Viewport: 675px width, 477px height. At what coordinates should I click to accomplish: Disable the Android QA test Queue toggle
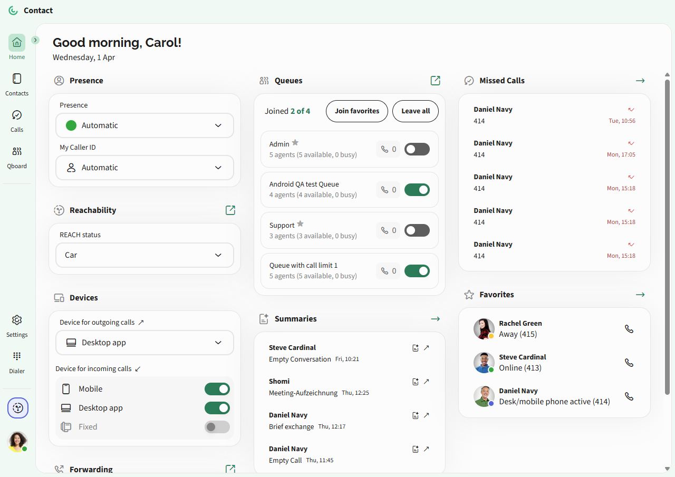tap(417, 190)
